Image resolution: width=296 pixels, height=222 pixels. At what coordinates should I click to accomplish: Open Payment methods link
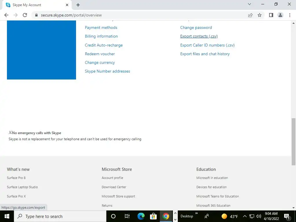(101, 27)
